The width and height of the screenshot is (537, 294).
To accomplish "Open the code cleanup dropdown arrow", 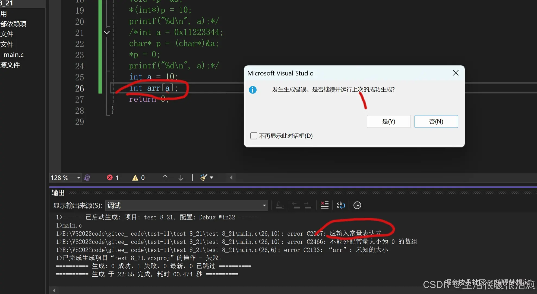I will [211, 178].
